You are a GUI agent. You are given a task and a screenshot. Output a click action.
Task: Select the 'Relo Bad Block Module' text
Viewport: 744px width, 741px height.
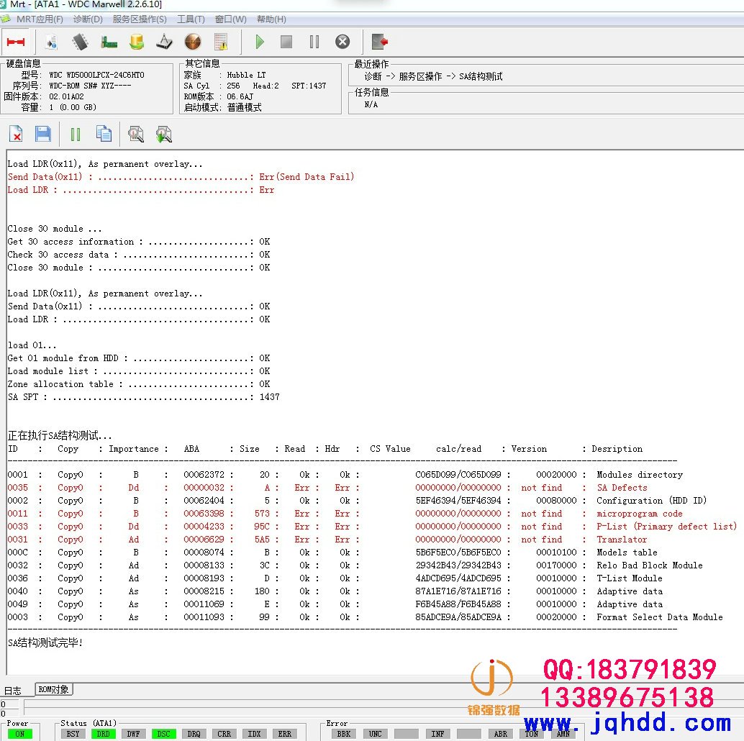pos(650,565)
